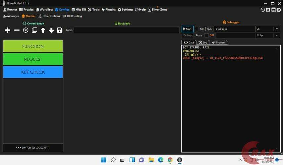Switch to the Browser tab in debugger

tap(219, 43)
